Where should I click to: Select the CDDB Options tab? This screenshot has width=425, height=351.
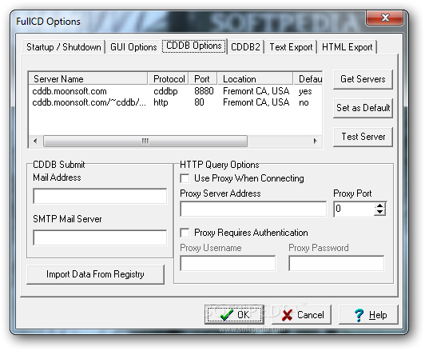point(194,46)
